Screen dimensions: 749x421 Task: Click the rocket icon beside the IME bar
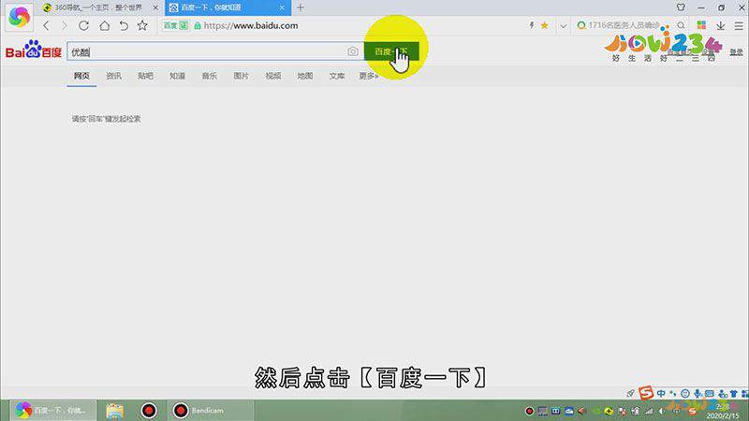(x=630, y=393)
